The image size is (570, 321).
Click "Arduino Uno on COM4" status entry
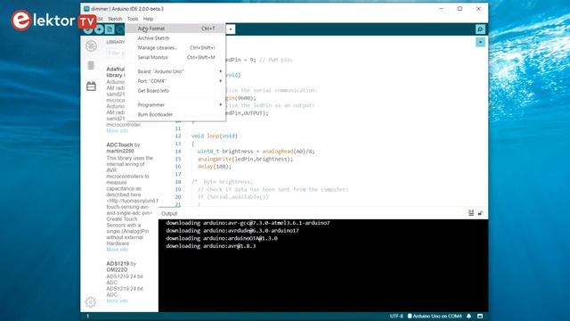437,316
